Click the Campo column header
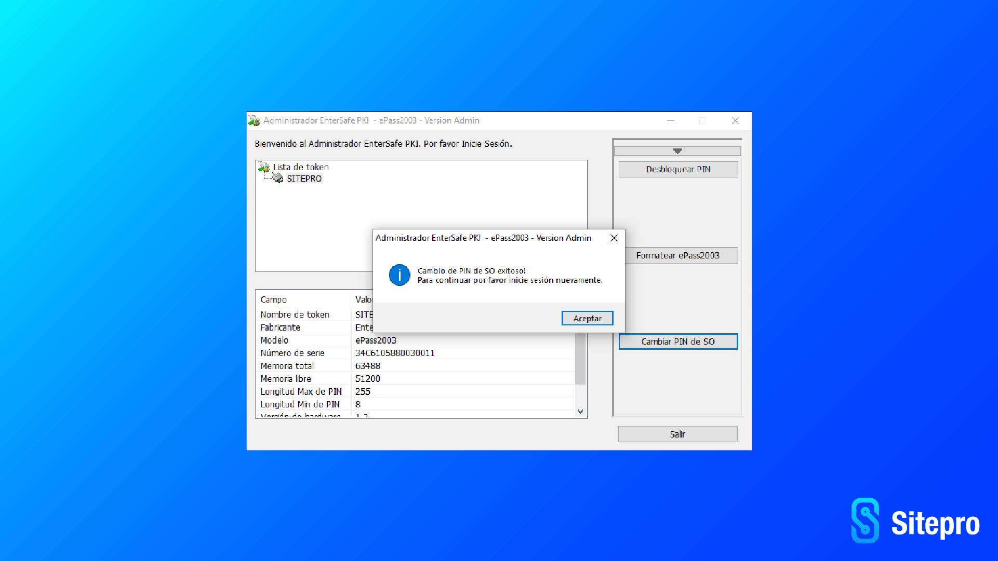The width and height of the screenshot is (998, 561). [303, 299]
